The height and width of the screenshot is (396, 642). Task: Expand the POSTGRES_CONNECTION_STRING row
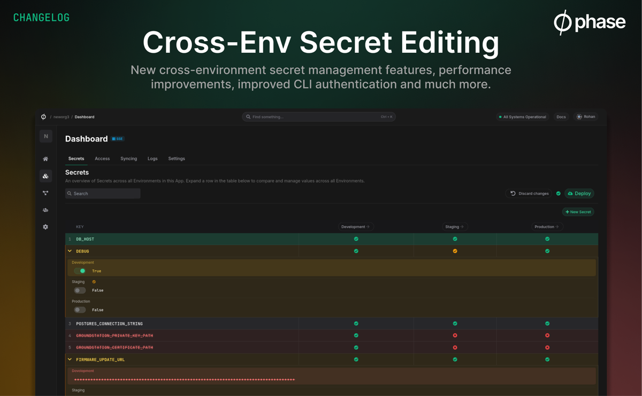(x=109, y=323)
